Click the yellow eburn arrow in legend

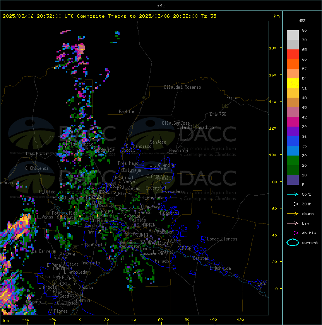pyautogui.click(x=293, y=214)
